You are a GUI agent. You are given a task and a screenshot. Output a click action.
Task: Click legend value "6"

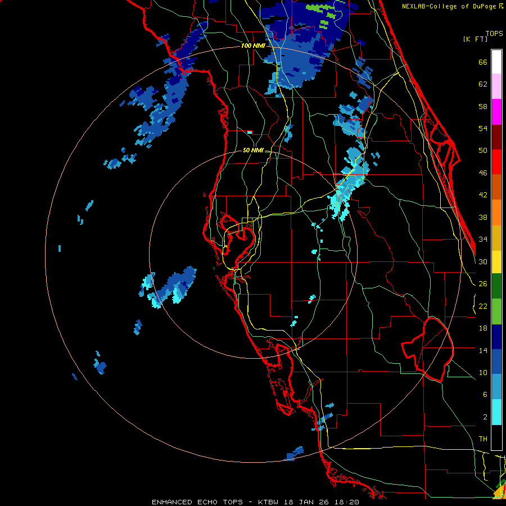485,395
